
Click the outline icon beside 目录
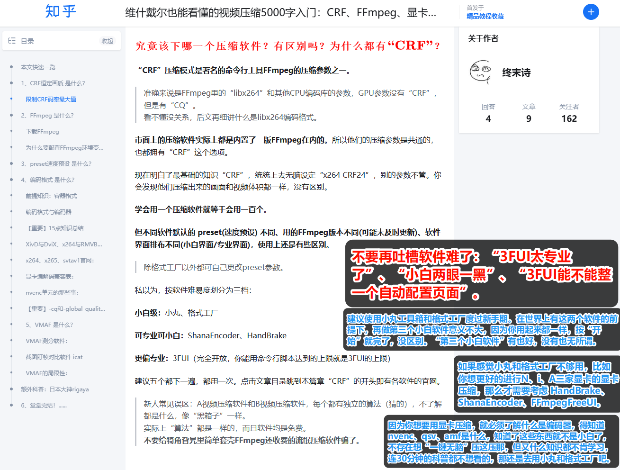click(x=12, y=41)
